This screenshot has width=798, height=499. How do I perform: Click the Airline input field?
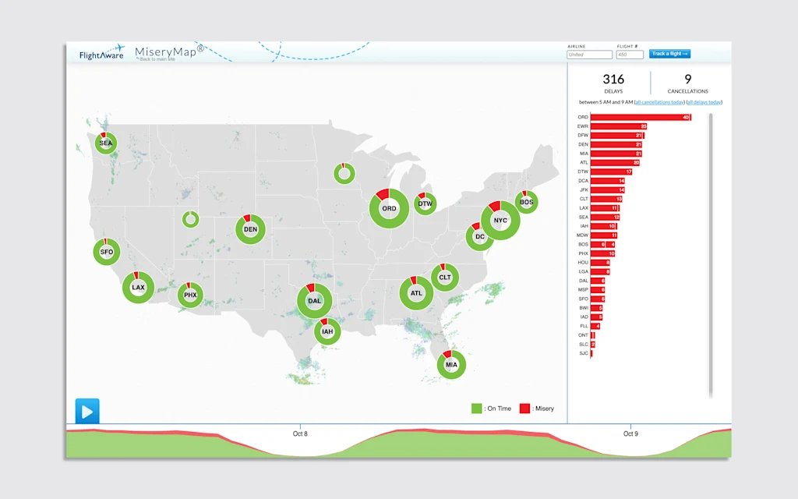tap(589, 55)
